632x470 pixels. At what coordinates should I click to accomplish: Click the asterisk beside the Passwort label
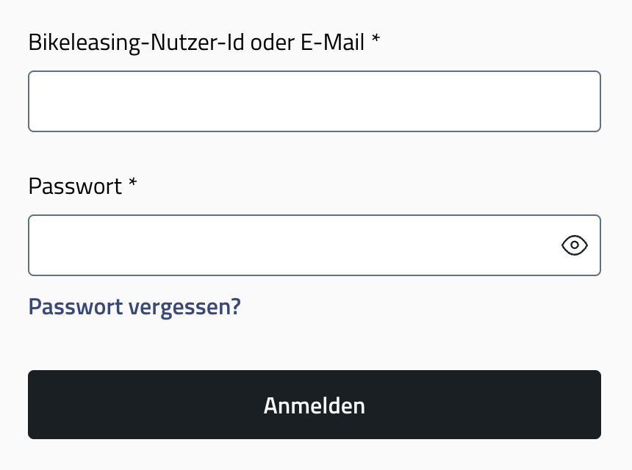[132, 182]
